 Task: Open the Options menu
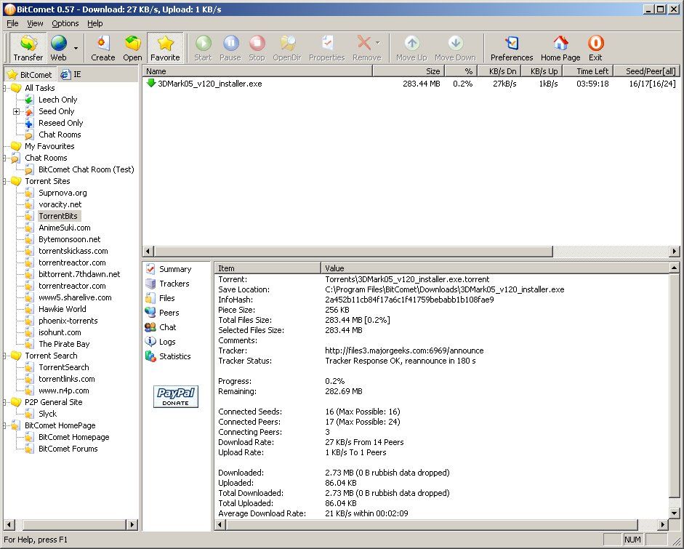[65, 23]
